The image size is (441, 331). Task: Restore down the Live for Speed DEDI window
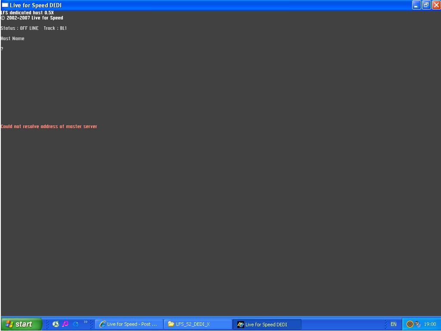click(x=426, y=5)
